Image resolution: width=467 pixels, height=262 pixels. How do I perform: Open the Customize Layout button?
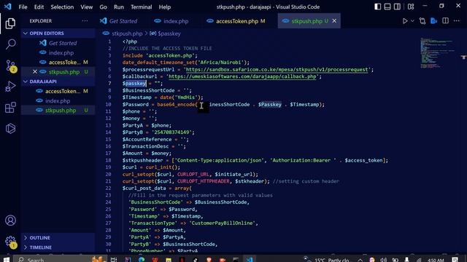tap(411, 7)
